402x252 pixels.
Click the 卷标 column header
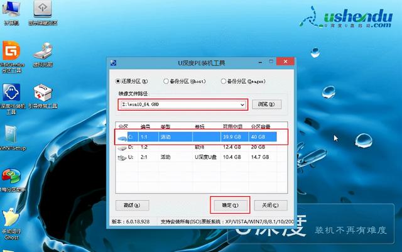click(200, 126)
